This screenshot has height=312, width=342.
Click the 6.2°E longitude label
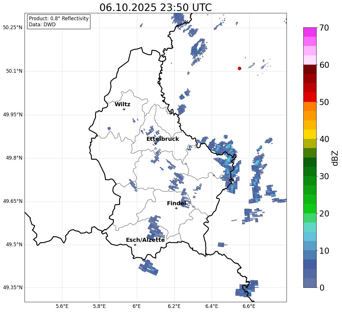coord(174,306)
